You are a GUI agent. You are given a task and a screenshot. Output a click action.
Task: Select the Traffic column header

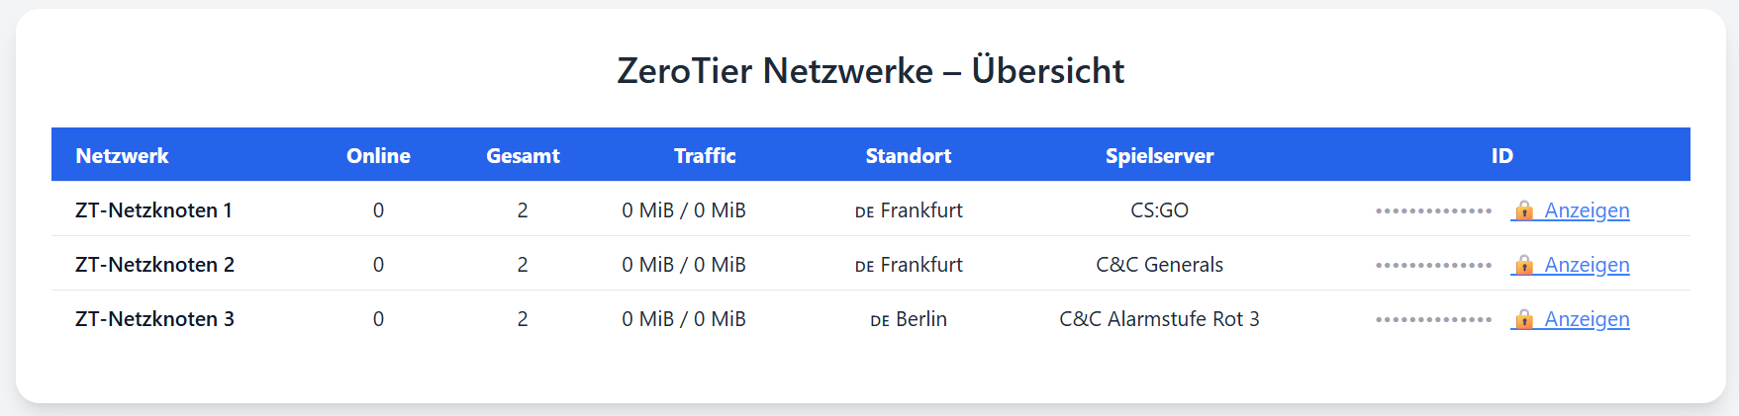705,155
